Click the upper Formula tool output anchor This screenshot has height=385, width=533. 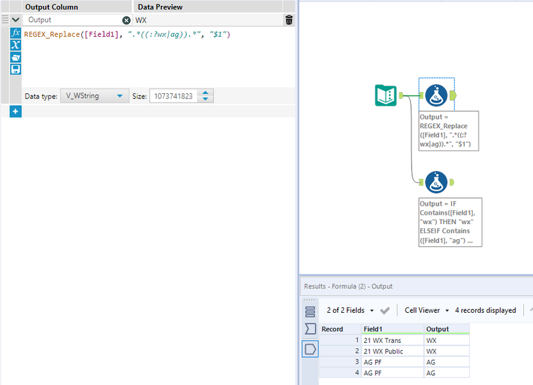453,95
